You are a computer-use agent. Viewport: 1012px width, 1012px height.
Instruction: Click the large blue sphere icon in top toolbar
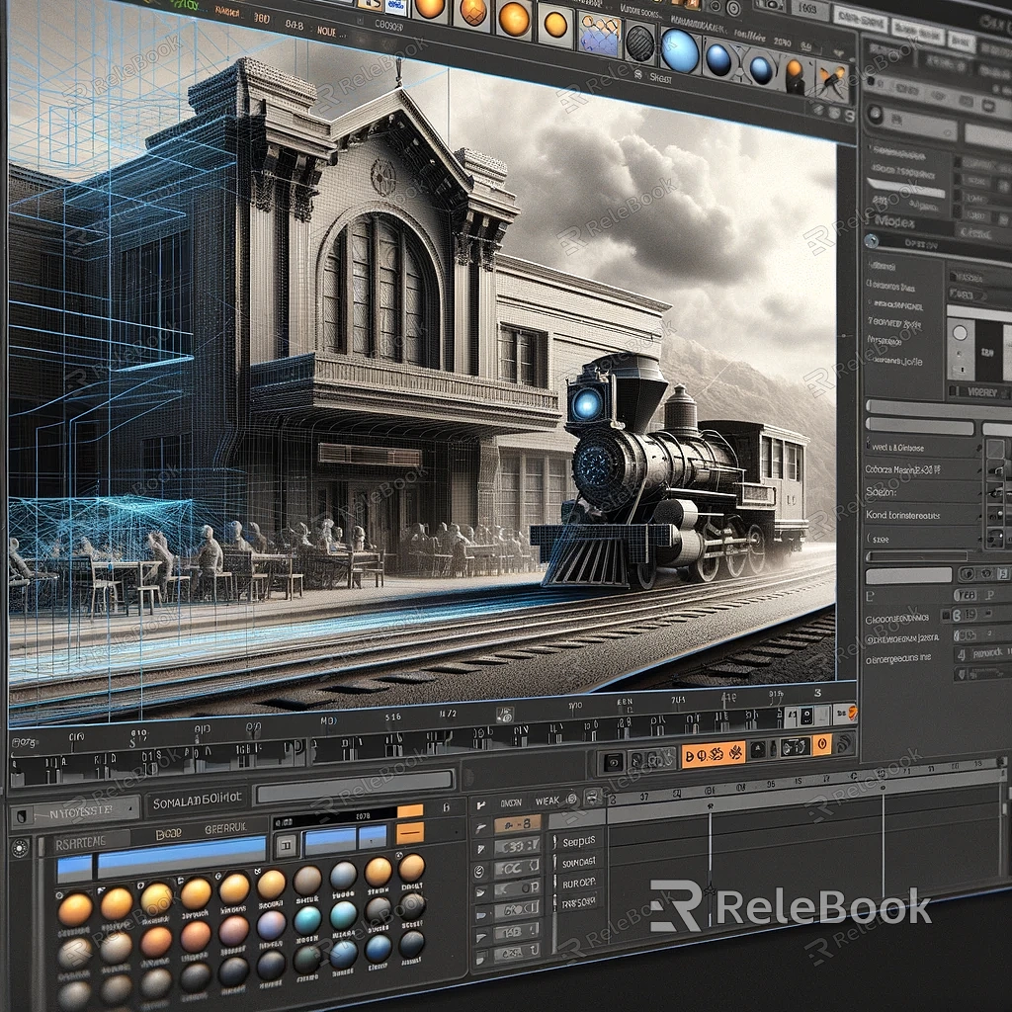tap(679, 50)
